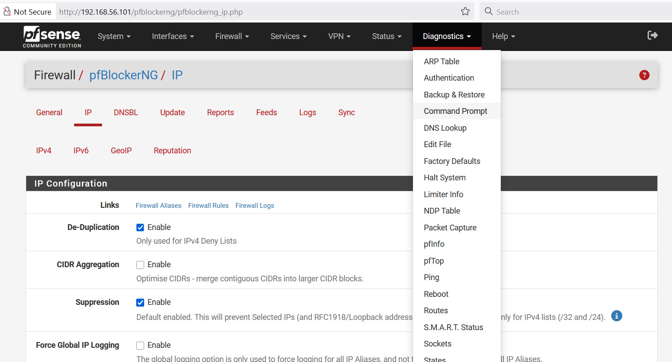Switch to the DNSBL tab
The height and width of the screenshot is (362, 672).
tap(126, 113)
